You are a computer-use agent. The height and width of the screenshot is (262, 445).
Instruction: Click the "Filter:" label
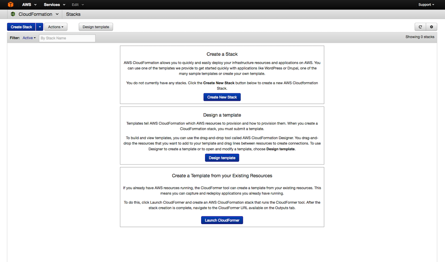click(x=15, y=38)
